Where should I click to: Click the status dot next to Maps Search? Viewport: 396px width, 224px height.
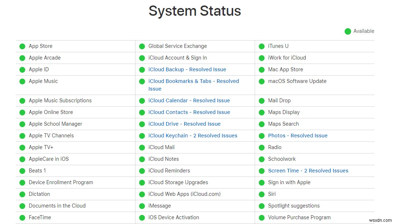tap(262, 124)
